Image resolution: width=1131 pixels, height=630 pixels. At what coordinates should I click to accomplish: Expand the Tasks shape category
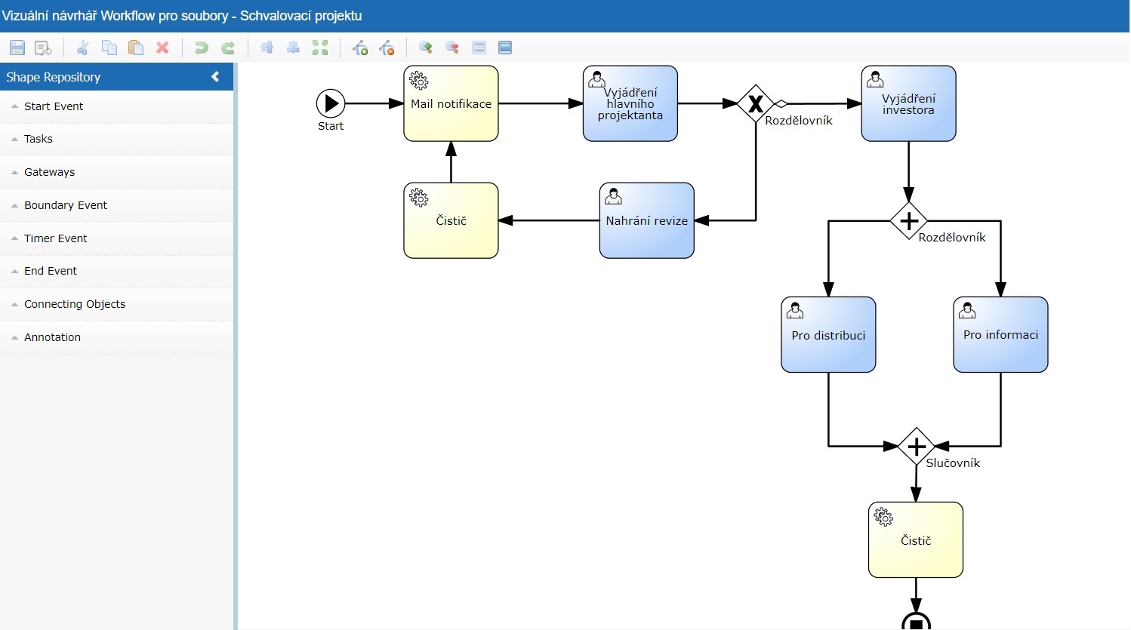coord(39,139)
